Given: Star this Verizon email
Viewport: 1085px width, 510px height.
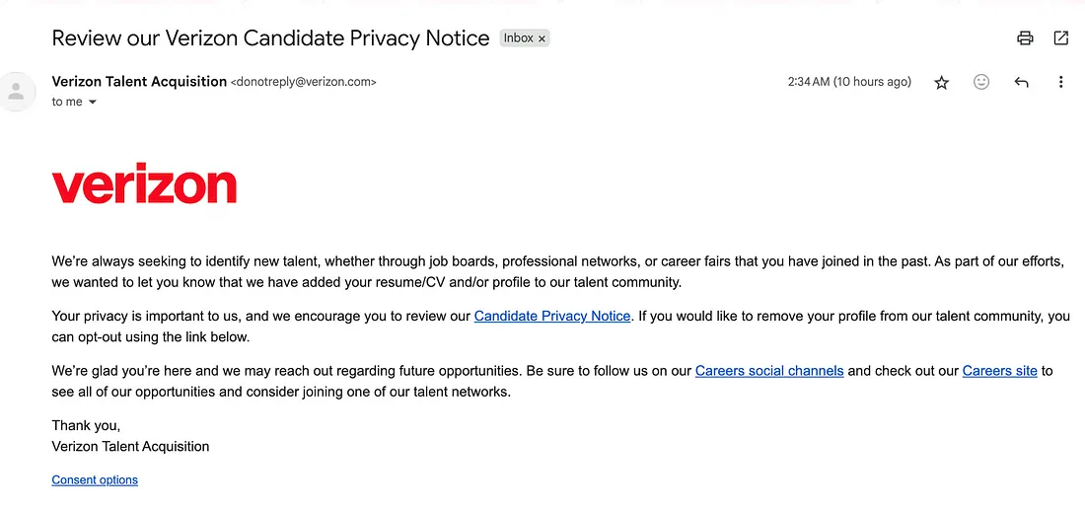Looking at the screenshot, I should pyautogui.click(x=942, y=83).
